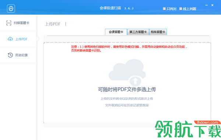This screenshot has height=140, width=221.
Task: Close the application window
Action: (212, 5)
